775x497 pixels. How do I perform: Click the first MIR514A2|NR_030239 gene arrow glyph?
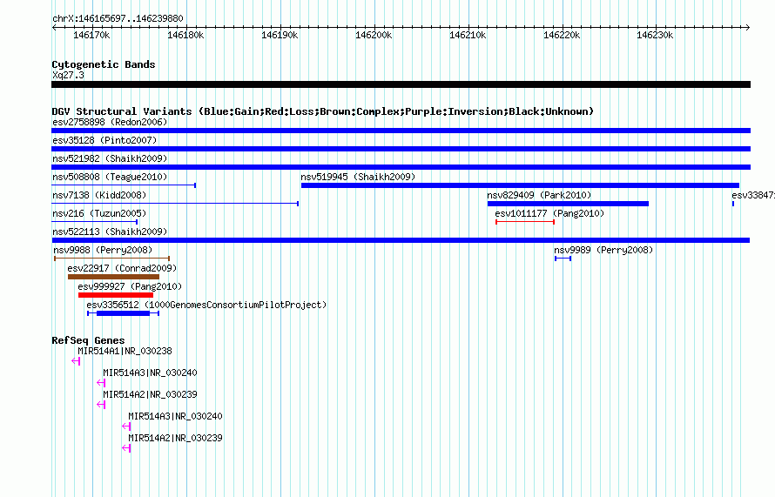tap(101, 405)
